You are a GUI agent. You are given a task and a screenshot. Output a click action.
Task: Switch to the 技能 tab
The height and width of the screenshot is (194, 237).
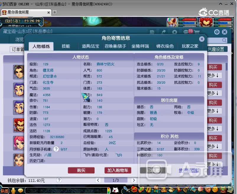click(x=66, y=46)
